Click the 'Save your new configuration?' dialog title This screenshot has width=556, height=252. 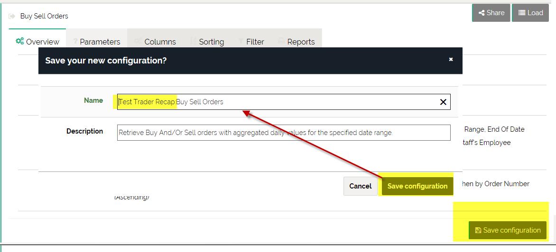106,61
